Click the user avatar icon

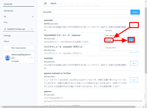click(8, 58)
